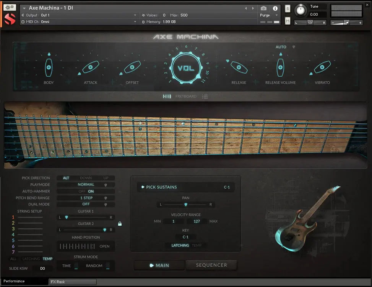Viewport: 372px width, 287px height.
Task: Open the PLAYMODE selector
Action: (86, 184)
